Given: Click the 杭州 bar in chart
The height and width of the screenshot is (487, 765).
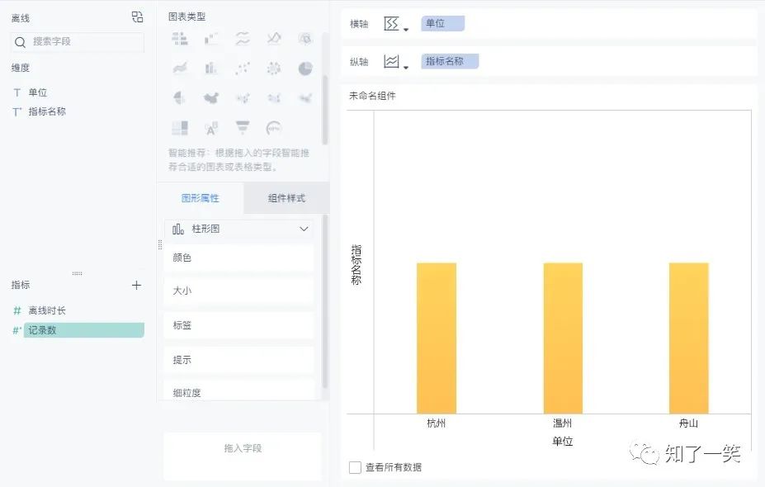Looking at the screenshot, I should coord(437,338).
